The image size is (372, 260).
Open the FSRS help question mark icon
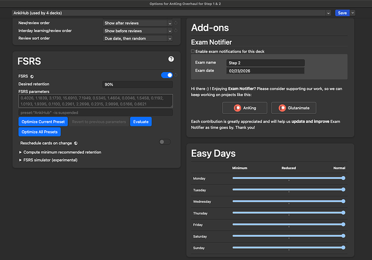tap(171, 59)
